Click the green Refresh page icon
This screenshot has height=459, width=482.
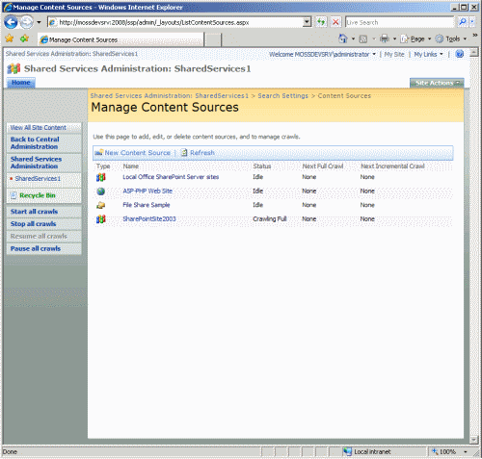tap(321, 22)
